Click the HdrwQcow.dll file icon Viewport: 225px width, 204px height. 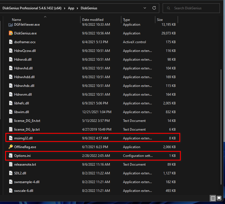(11, 51)
